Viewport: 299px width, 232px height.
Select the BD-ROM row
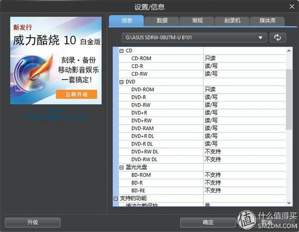coord(202,175)
